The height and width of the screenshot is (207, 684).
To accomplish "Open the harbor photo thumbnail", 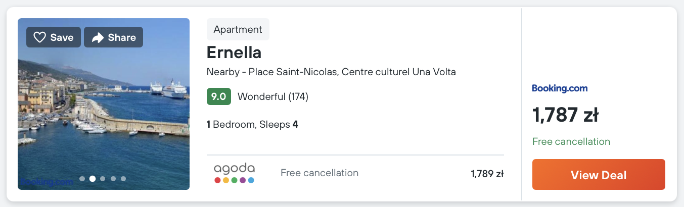I will [x=104, y=111].
